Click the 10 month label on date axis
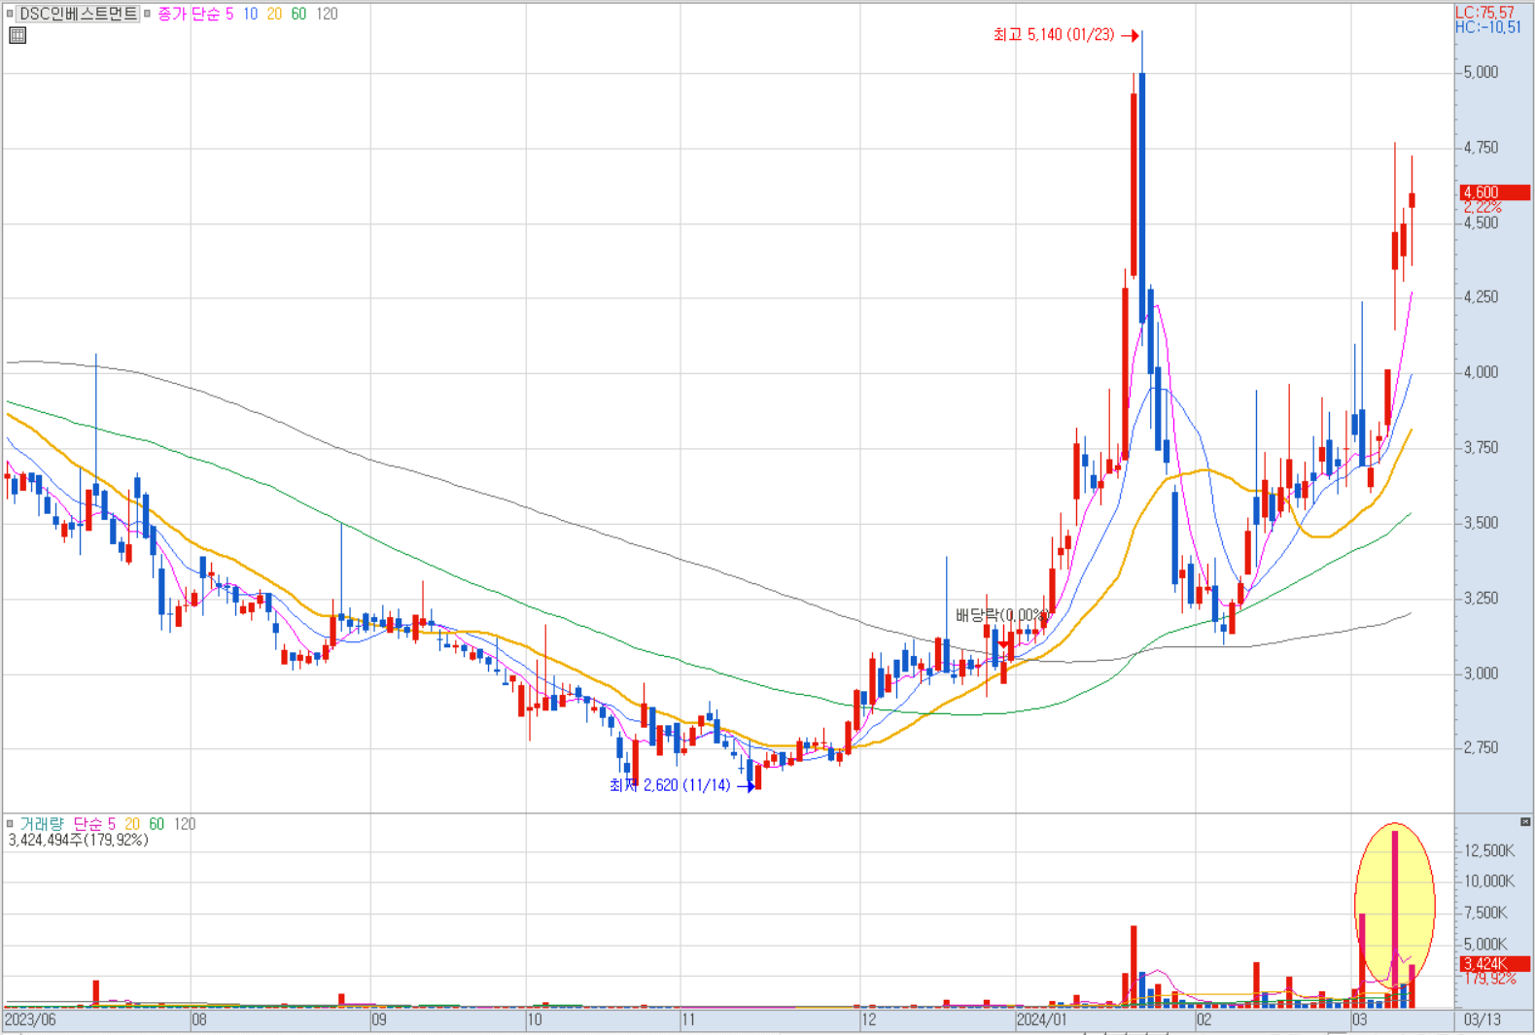This screenshot has height=1035, width=1535. pyautogui.click(x=535, y=1020)
